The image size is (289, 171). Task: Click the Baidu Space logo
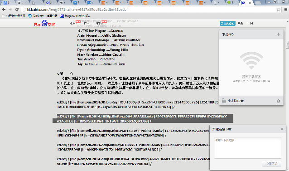[x=45, y=24]
